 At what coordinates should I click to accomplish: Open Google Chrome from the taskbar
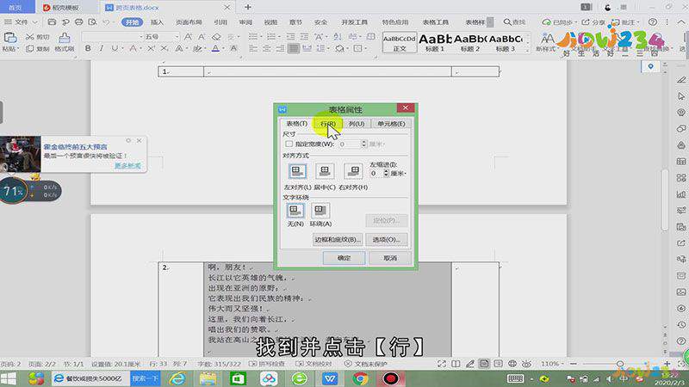pyautogui.click(x=360, y=378)
